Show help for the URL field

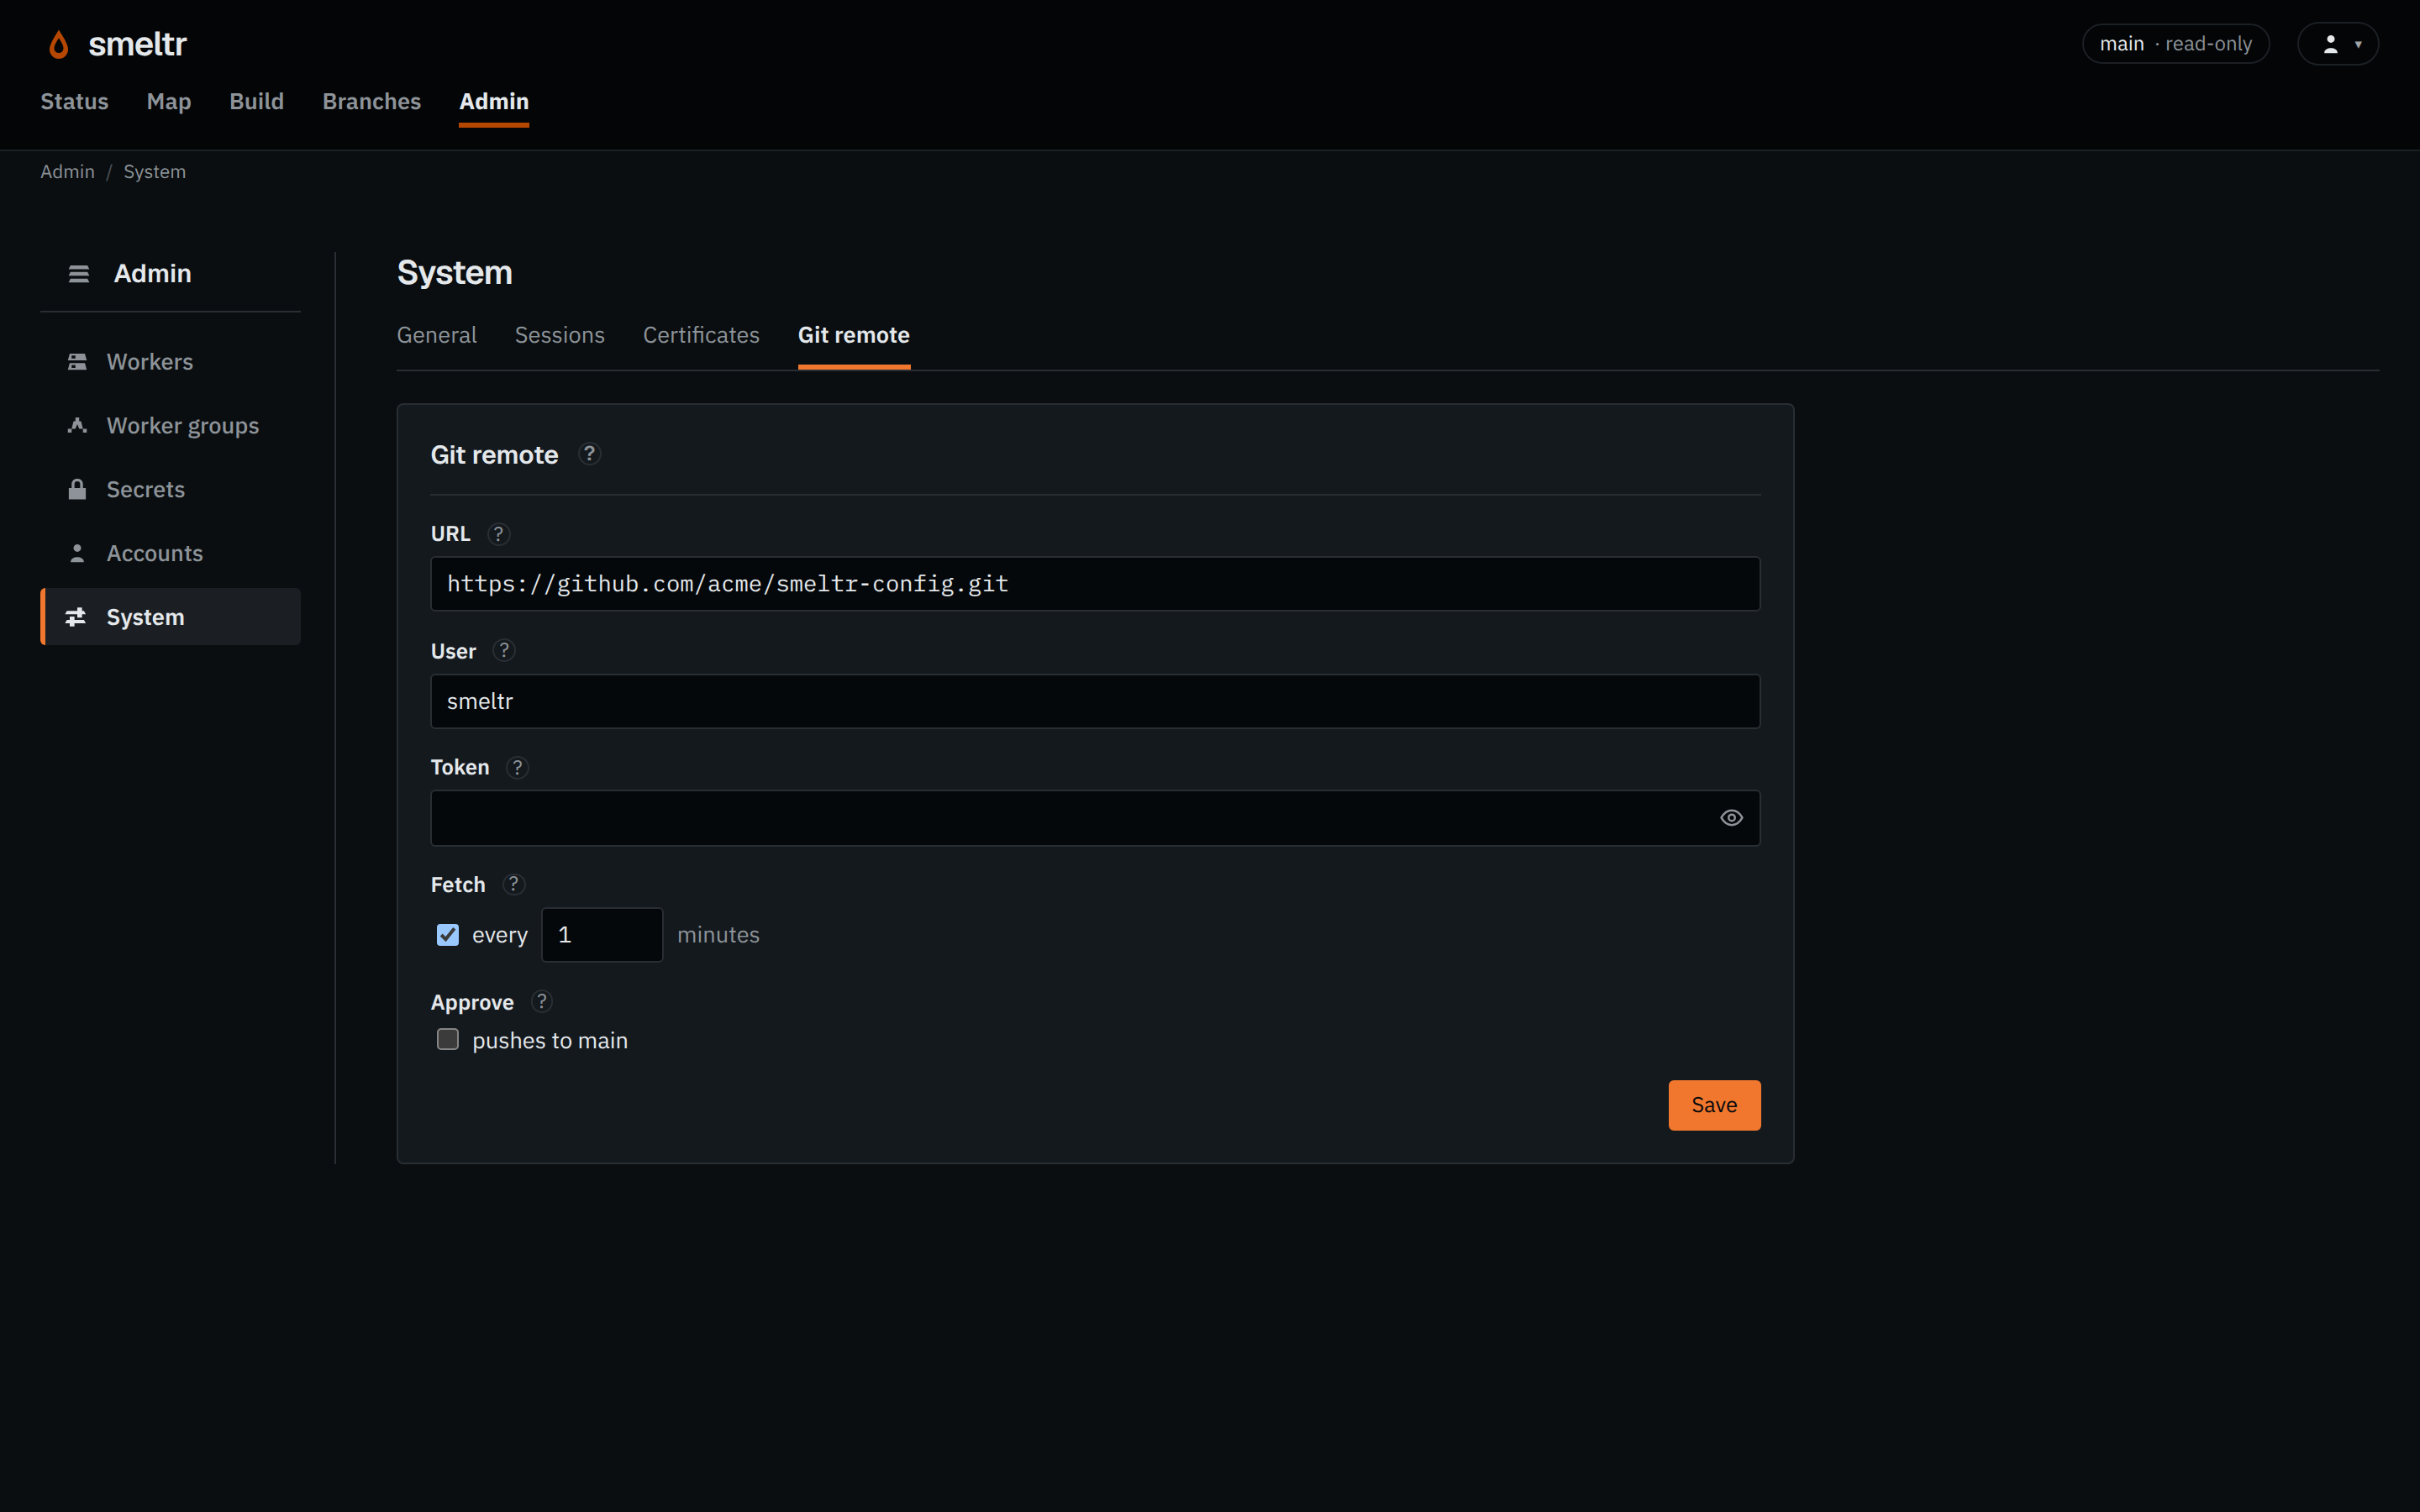click(x=498, y=534)
